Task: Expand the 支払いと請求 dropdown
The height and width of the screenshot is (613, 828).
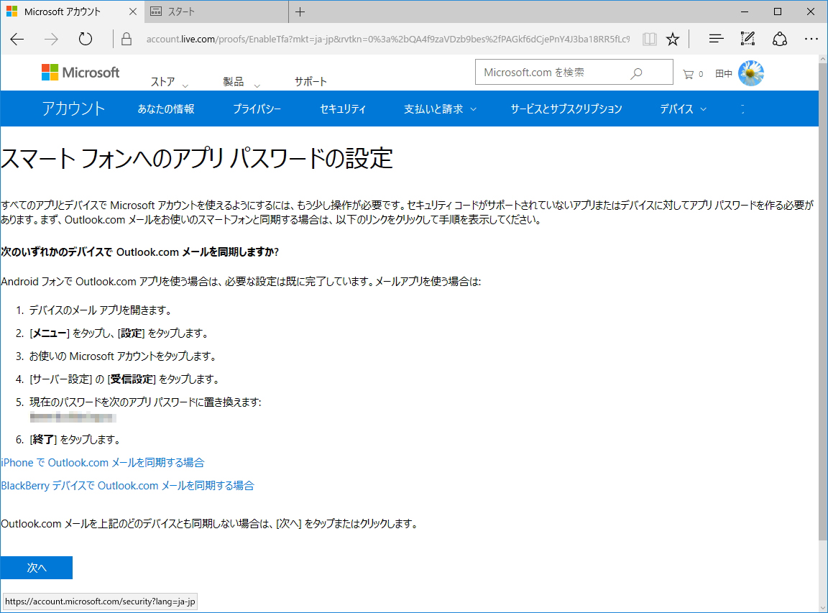Action: [440, 109]
